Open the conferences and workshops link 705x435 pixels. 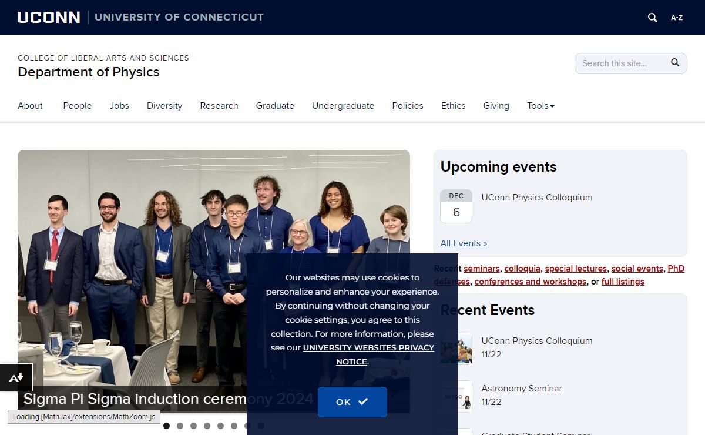[531, 282]
